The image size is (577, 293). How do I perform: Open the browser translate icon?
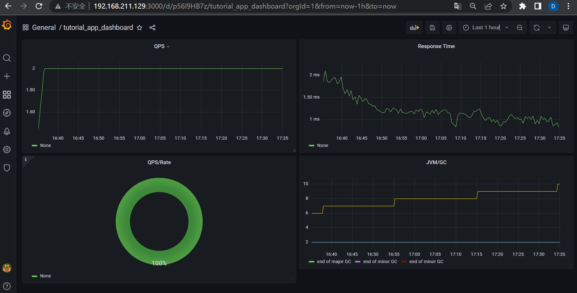pos(457,6)
